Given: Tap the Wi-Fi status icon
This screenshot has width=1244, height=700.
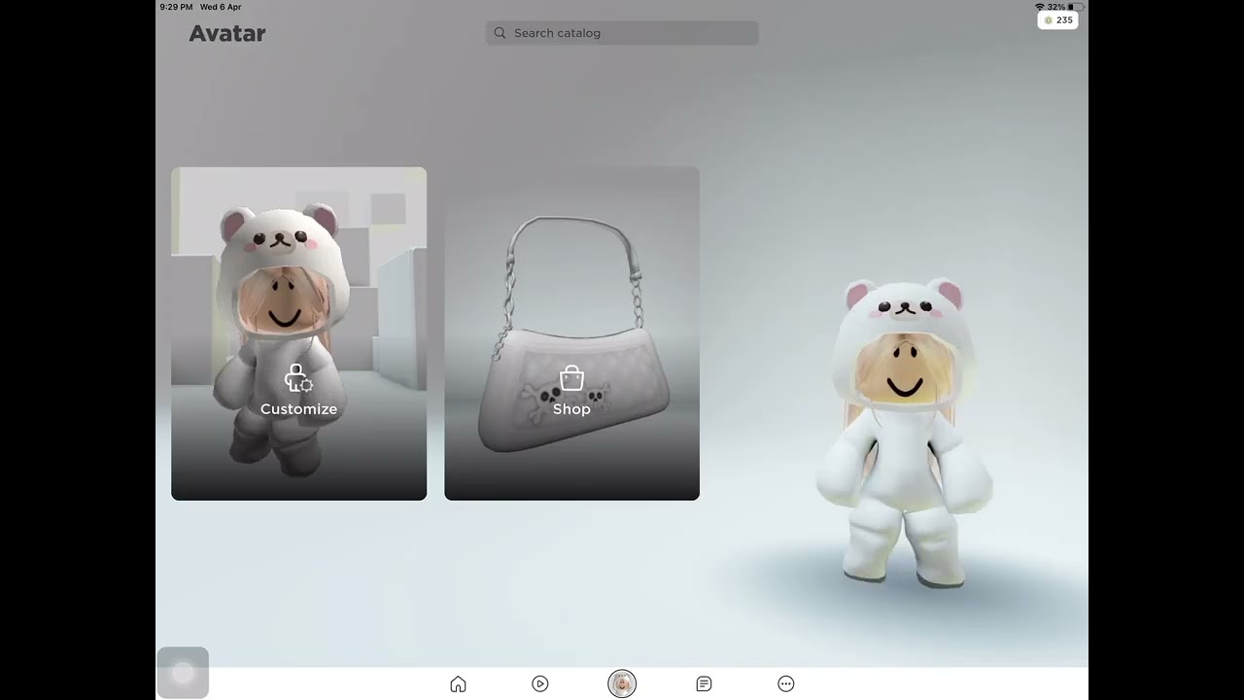Looking at the screenshot, I should [x=1040, y=7].
